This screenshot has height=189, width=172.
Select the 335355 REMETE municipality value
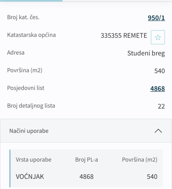(124, 36)
